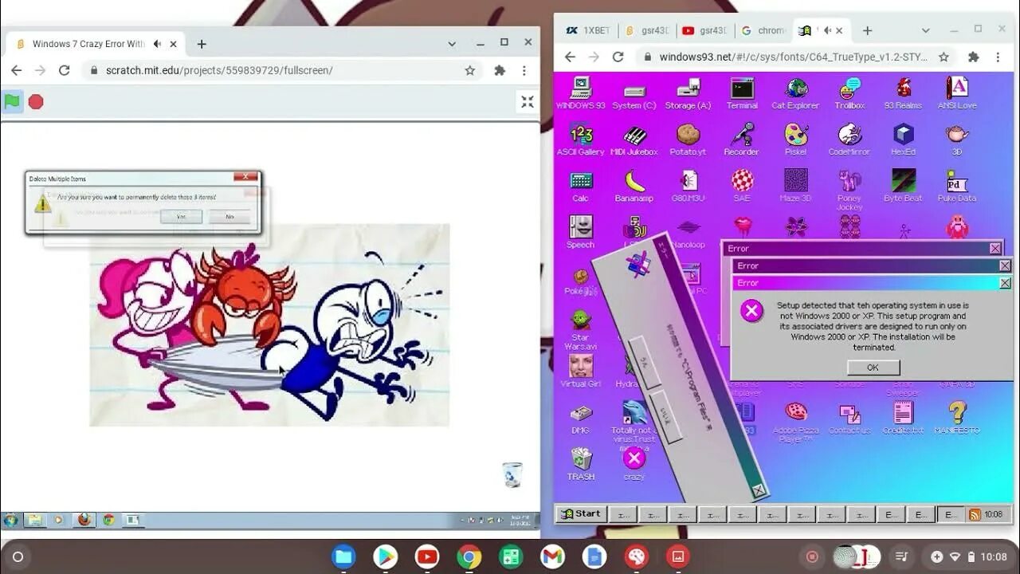Open MIDI Jukebox icon
The image size is (1020, 574).
tap(634, 140)
